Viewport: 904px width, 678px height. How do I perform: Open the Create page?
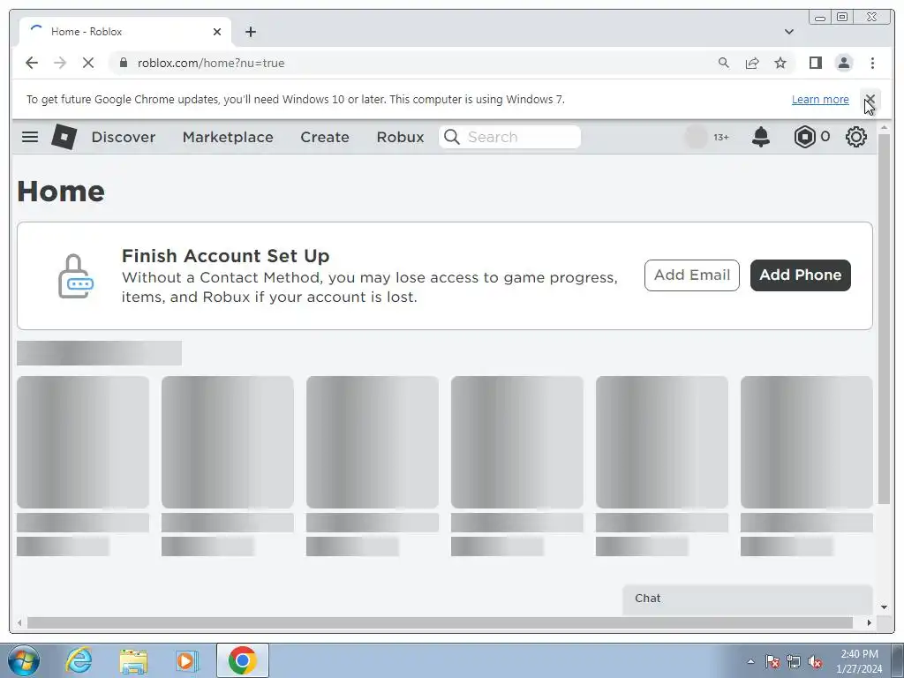[325, 137]
